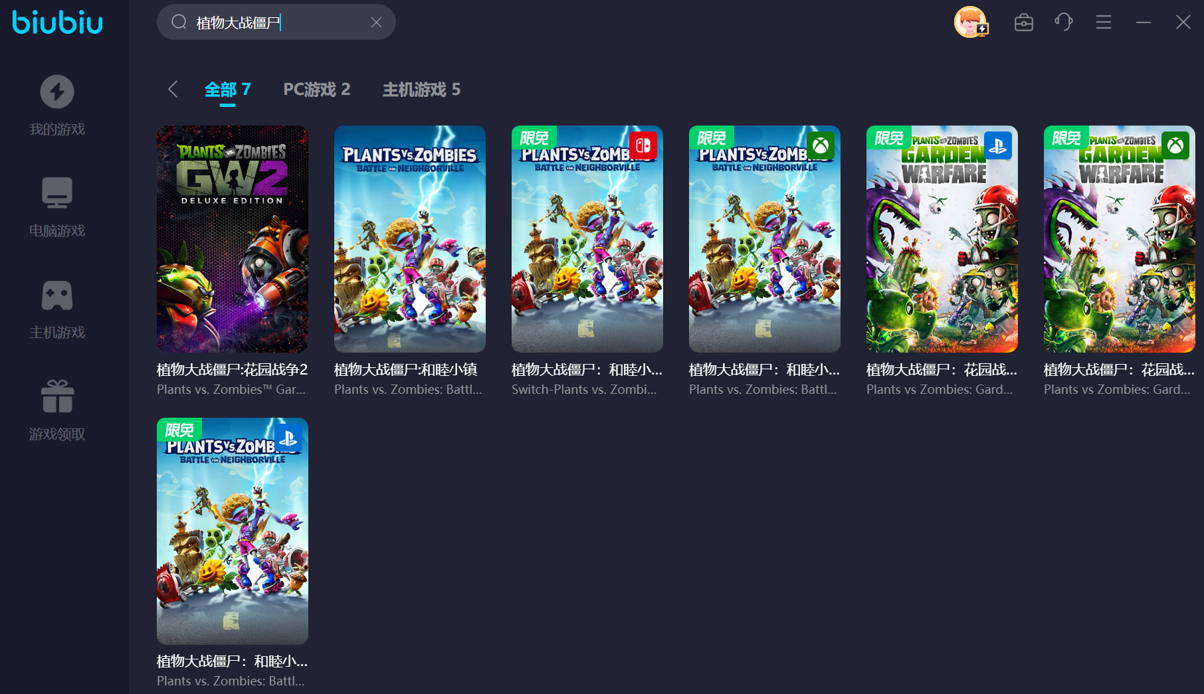The width and height of the screenshot is (1204, 694).
Task: Click the user avatar profile picture
Action: coord(970,23)
